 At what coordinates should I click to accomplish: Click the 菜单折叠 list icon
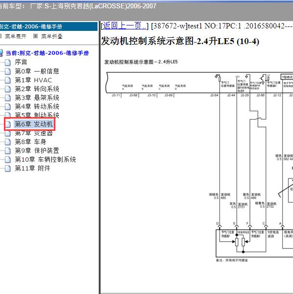pos(35,36)
